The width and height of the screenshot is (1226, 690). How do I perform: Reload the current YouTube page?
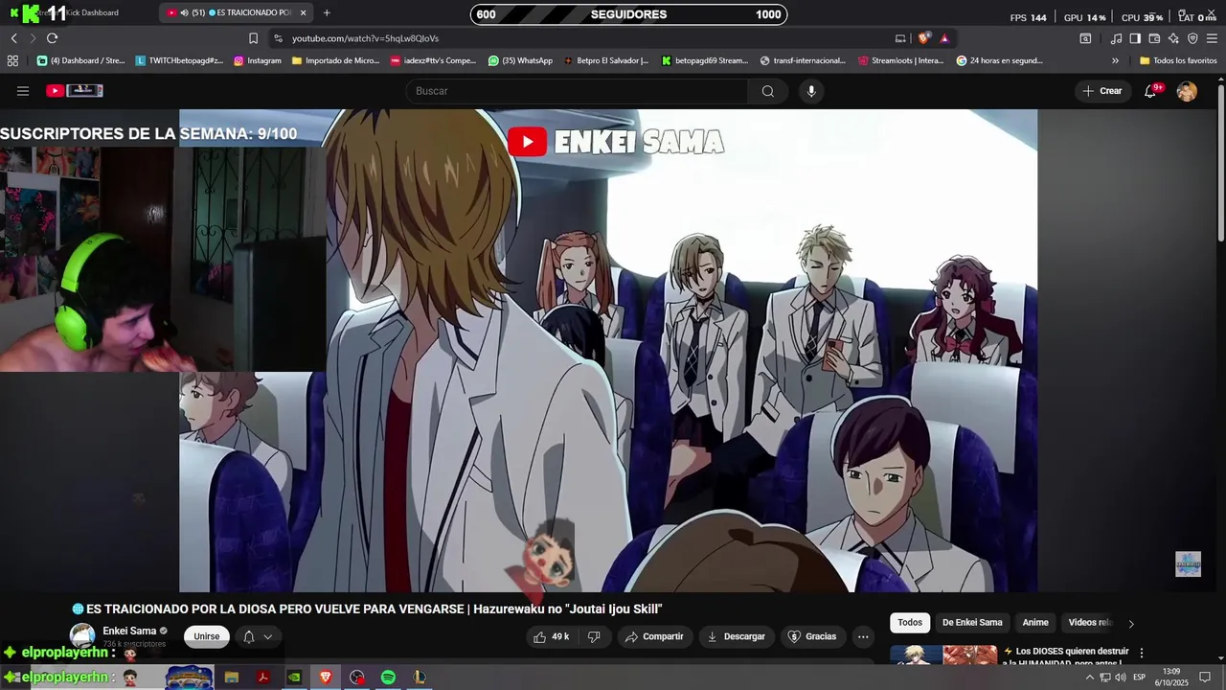[x=52, y=38]
